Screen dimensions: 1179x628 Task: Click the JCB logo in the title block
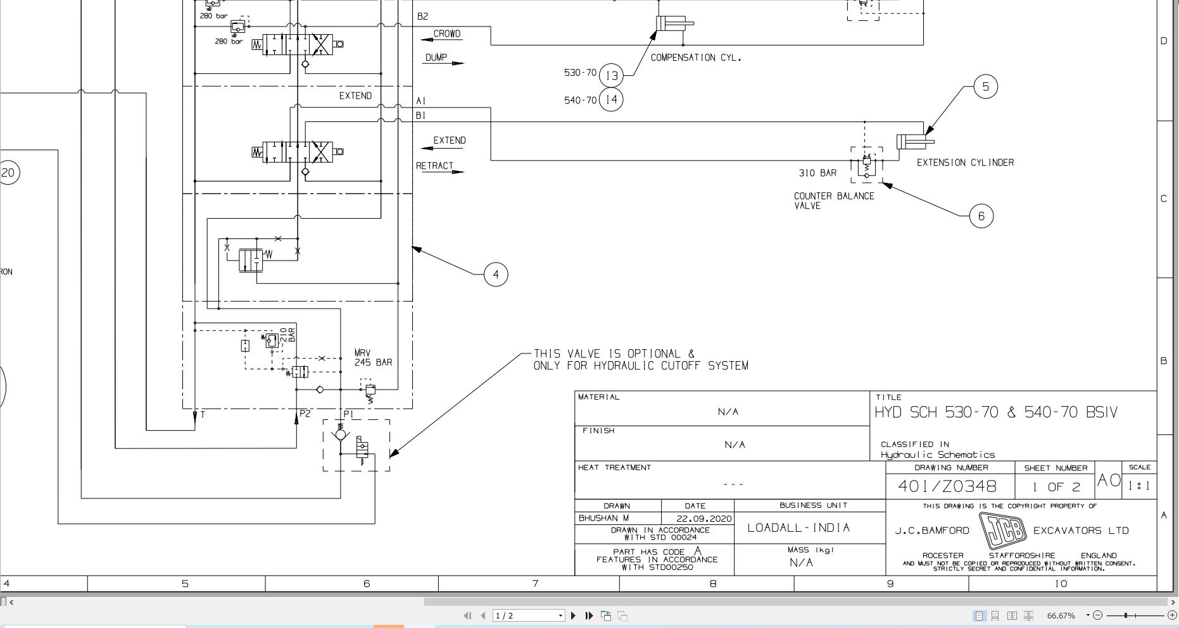[x=1002, y=531]
